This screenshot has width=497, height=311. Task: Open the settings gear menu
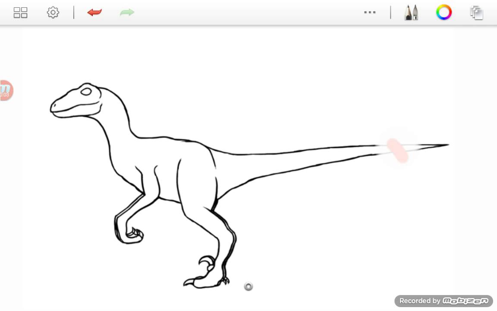point(53,13)
